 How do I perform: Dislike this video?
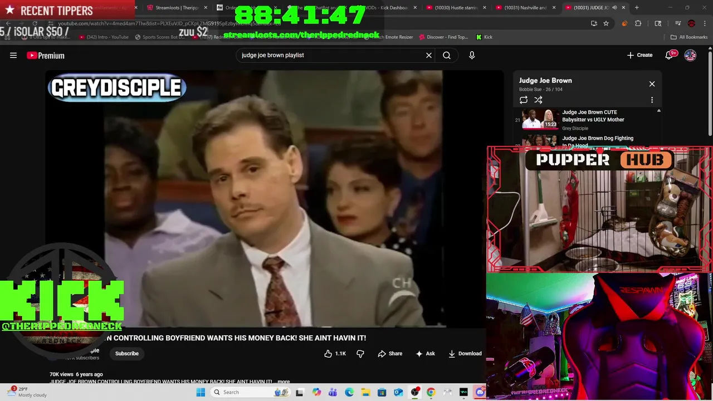pyautogui.click(x=360, y=354)
